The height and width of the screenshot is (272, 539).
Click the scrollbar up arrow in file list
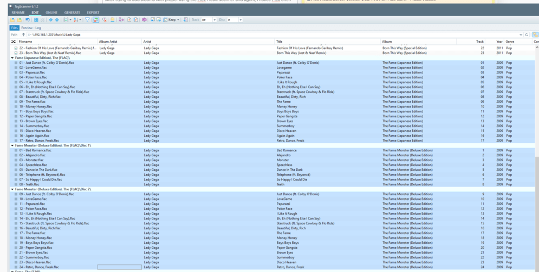(537, 47)
